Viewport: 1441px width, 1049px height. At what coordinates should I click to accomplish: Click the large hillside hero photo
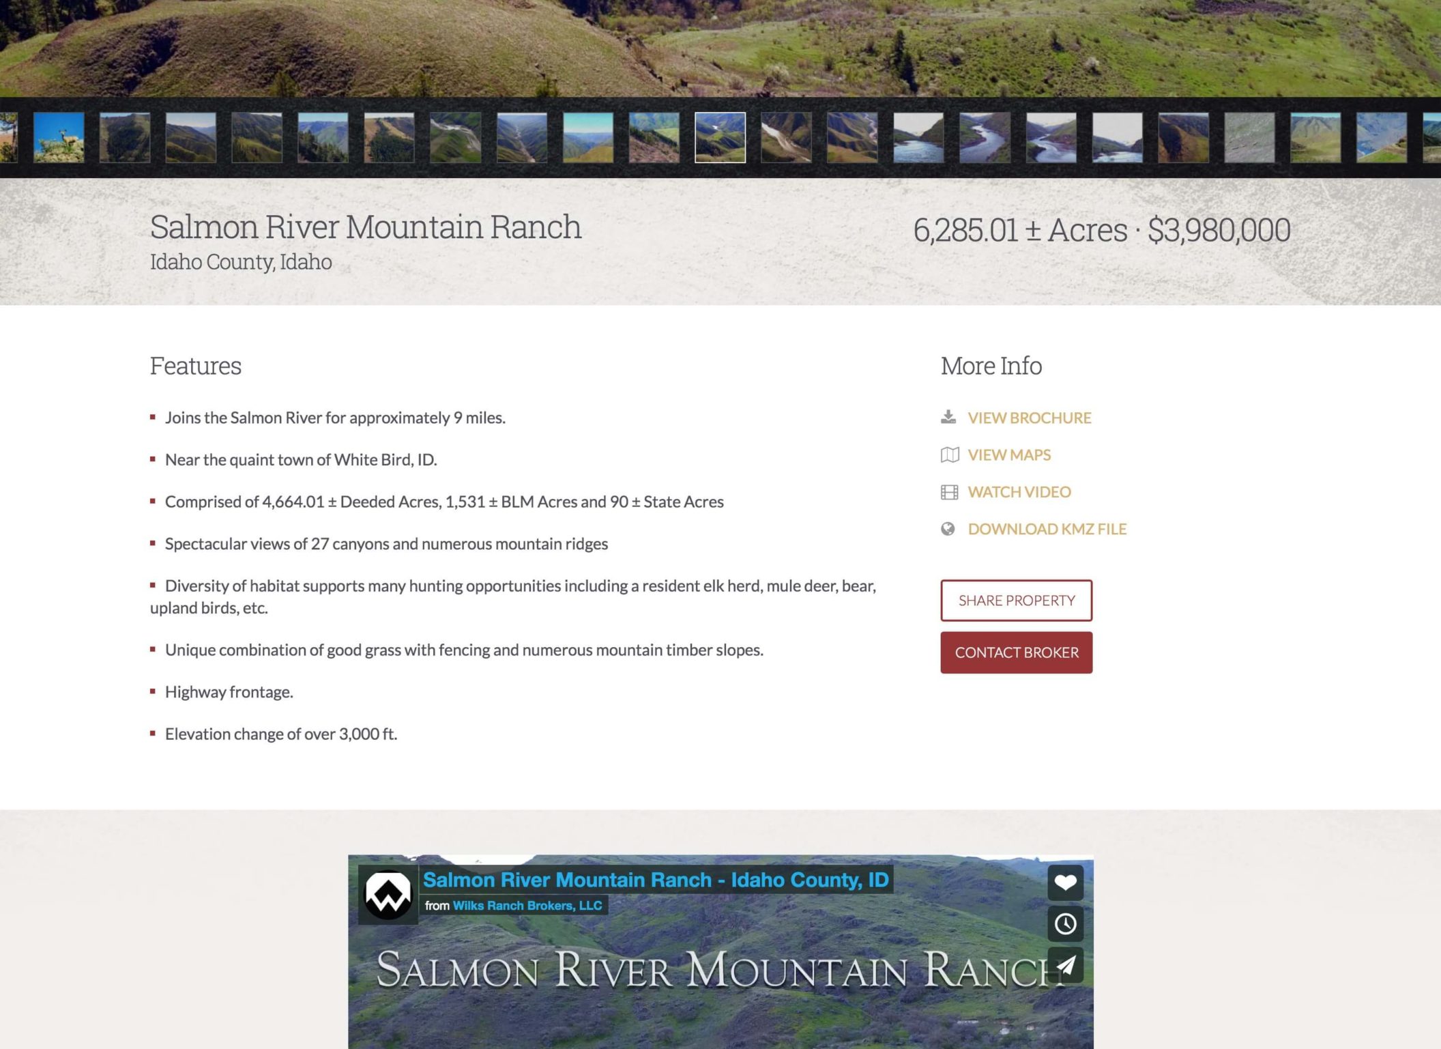[x=720, y=48]
